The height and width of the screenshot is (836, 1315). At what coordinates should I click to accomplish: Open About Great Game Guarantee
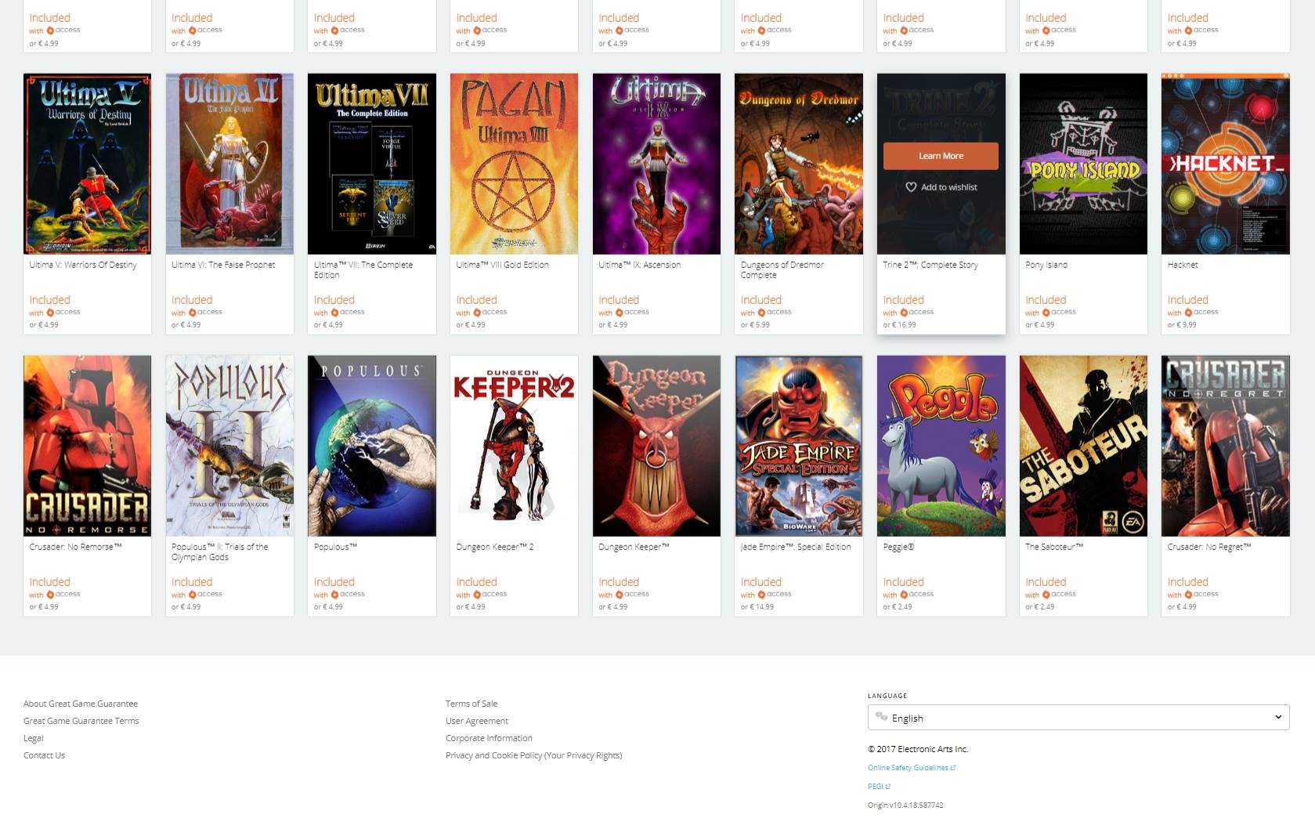[81, 704]
